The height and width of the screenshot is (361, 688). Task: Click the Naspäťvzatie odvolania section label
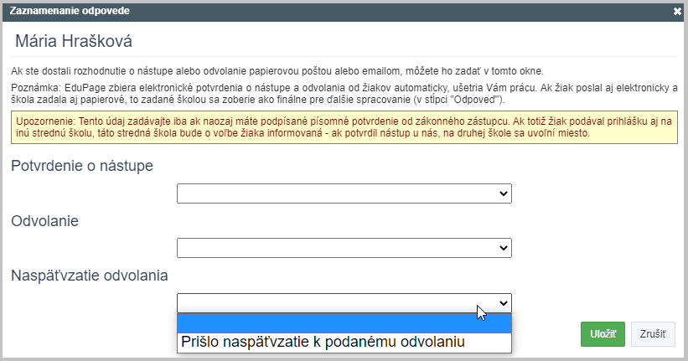[x=90, y=276]
